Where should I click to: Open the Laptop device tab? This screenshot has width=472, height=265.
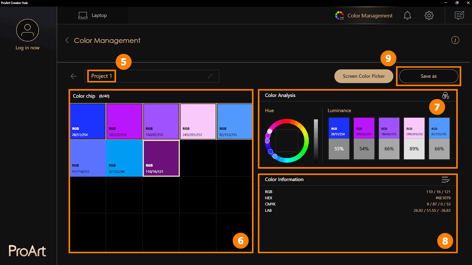pos(93,15)
